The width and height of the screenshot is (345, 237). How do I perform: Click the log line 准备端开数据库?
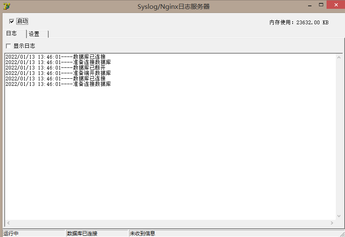click(x=58, y=73)
